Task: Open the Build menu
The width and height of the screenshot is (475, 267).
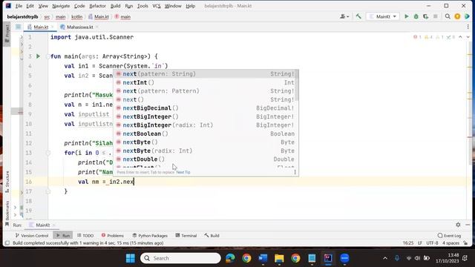Action: pyautogui.click(x=115, y=6)
